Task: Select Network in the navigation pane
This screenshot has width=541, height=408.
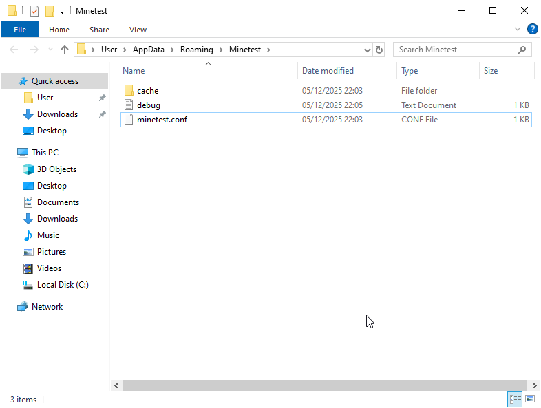Action: pos(47,307)
